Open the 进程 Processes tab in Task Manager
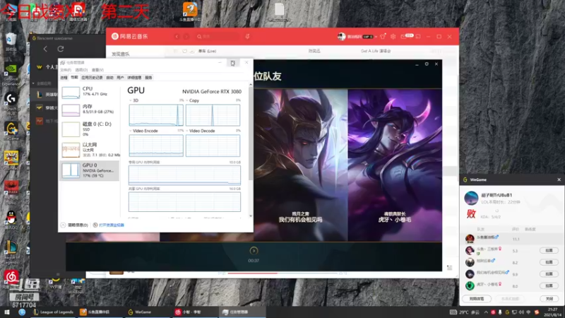 coord(64,78)
